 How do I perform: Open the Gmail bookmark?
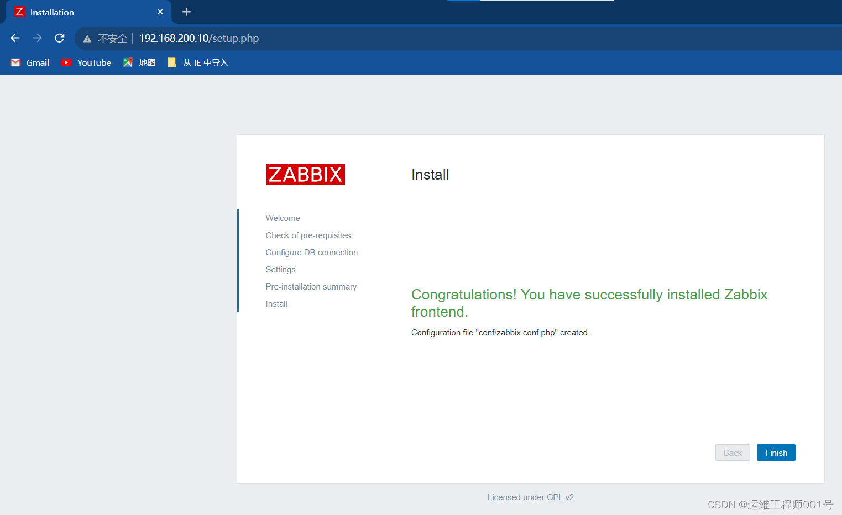[x=30, y=62]
